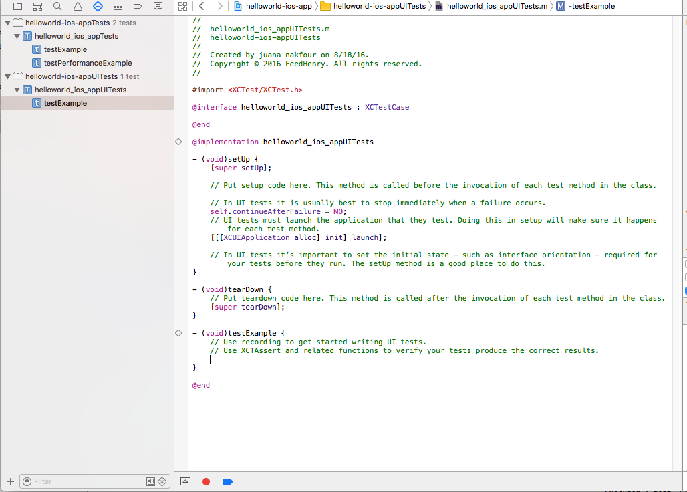Click the related items grid icon in editor bar
Viewport: 687px width, 492px height.
[x=183, y=6]
